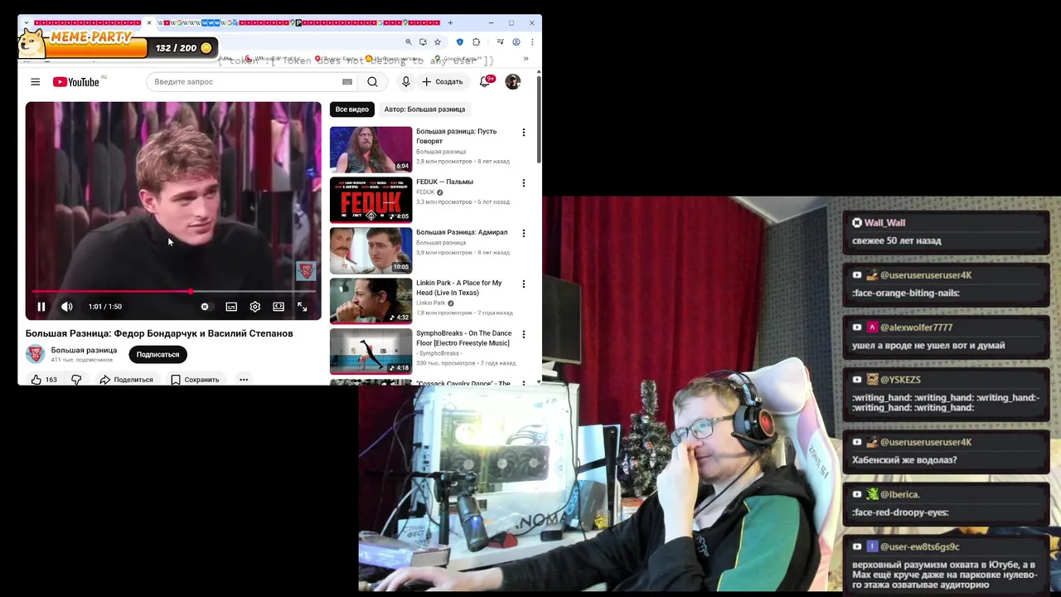Open the Большая разница channel avatar
The width and height of the screenshot is (1061, 597).
point(36,354)
